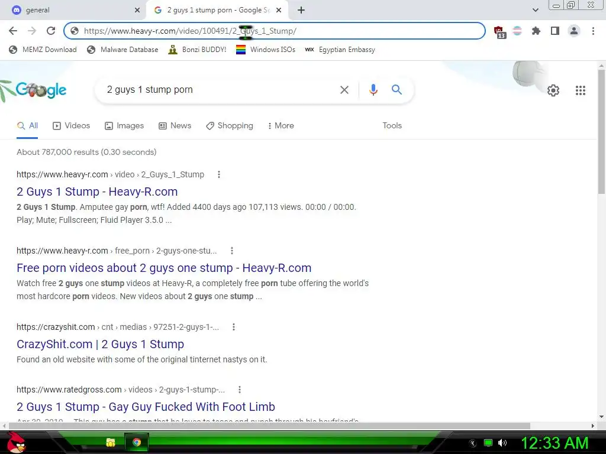Viewport: 606px width, 454px height.
Task: Click the 12:33 AM taskbar clock
Action: pyautogui.click(x=555, y=443)
